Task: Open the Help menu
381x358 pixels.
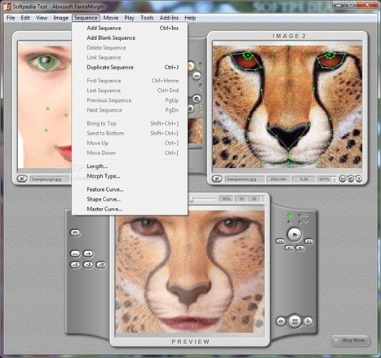Action: (190, 18)
